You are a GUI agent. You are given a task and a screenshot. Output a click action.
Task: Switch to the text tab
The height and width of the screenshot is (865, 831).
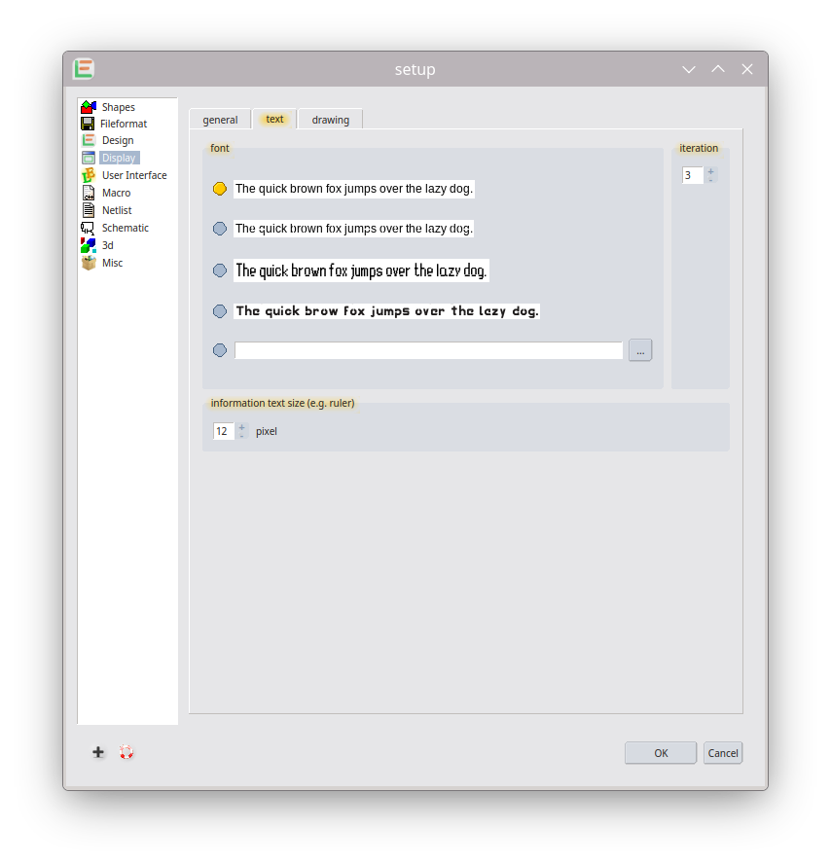(x=274, y=119)
